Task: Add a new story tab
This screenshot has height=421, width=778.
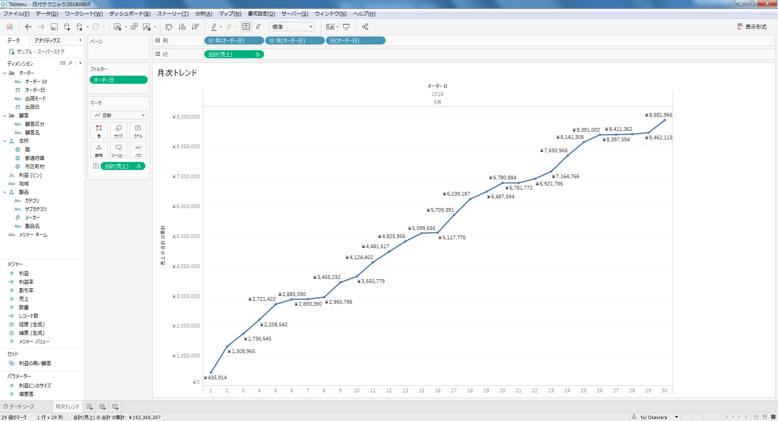Action: [x=115, y=406]
